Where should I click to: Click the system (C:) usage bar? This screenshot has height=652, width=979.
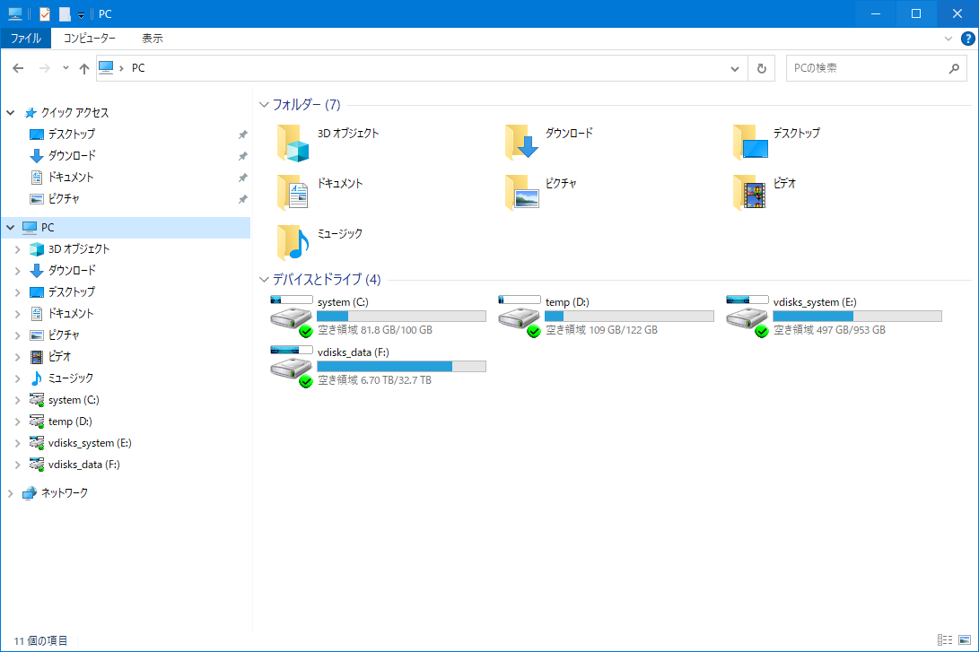coord(401,317)
